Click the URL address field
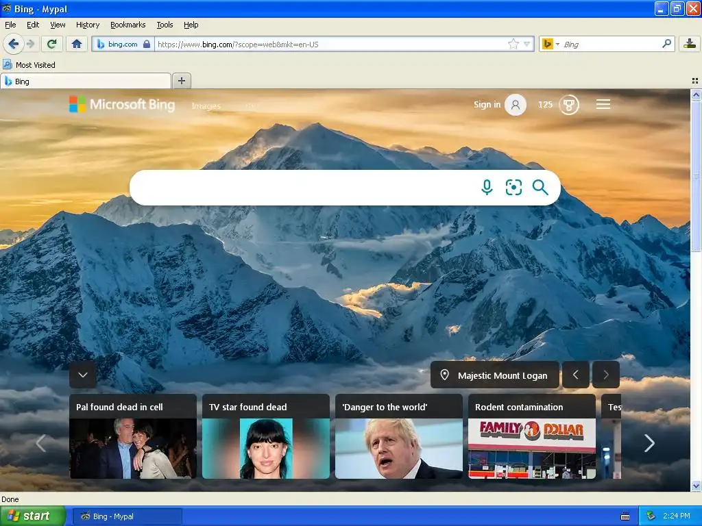This screenshot has width=702, height=526. (331, 45)
